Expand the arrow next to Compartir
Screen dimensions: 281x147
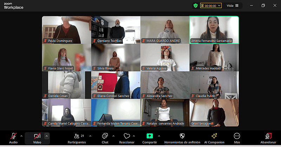159,136
